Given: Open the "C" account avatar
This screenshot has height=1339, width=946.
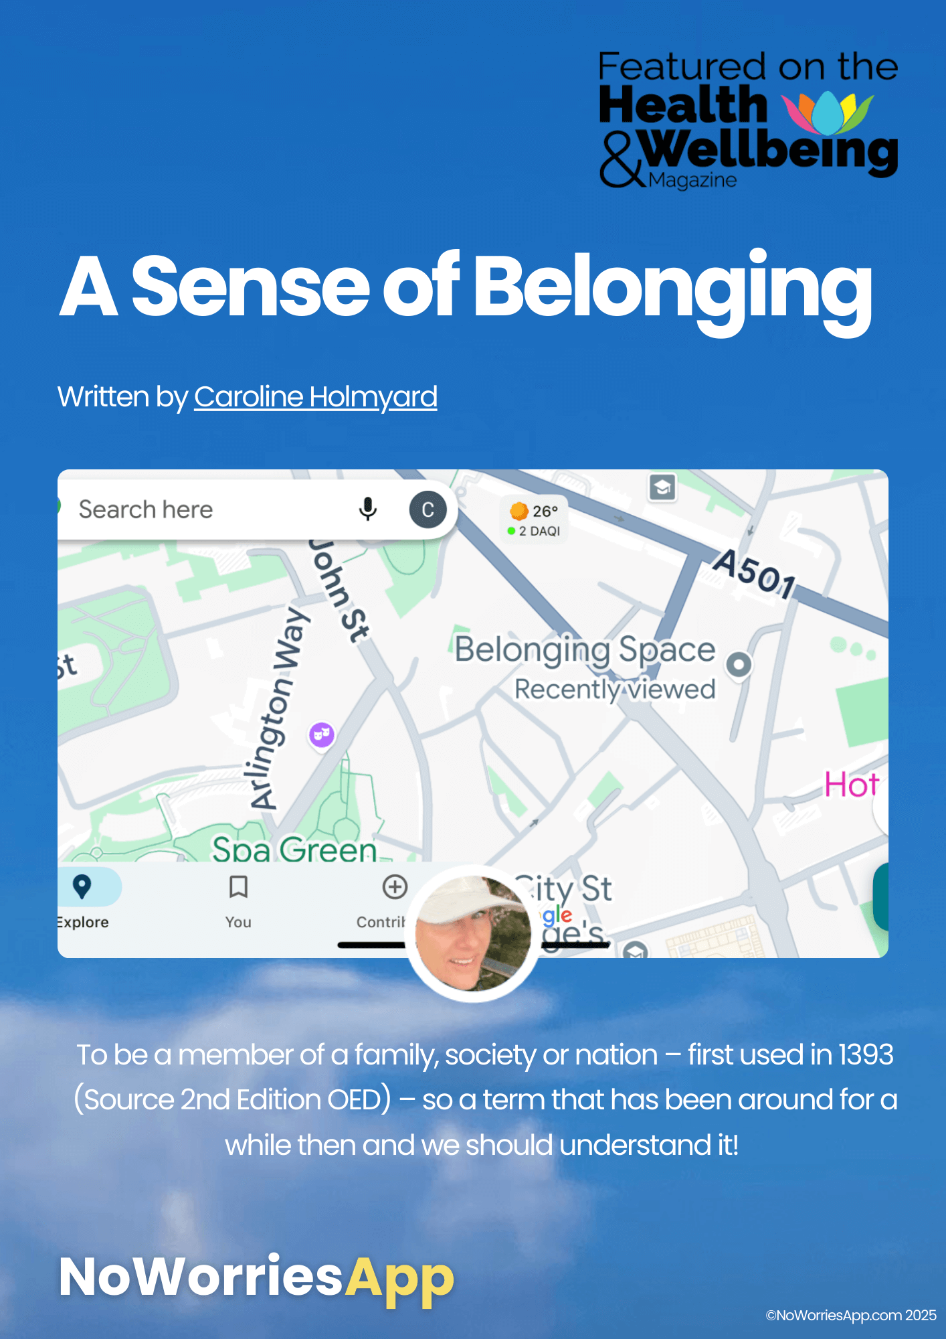Looking at the screenshot, I should (428, 509).
